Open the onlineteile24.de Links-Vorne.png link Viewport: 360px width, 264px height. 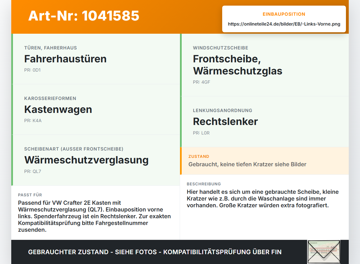(284, 24)
